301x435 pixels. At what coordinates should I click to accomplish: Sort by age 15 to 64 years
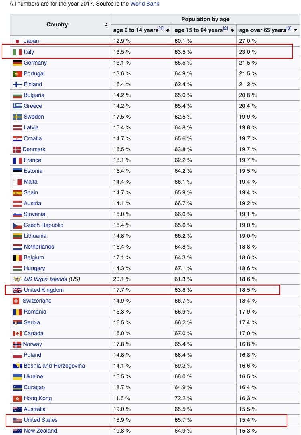pyautogui.click(x=232, y=30)
